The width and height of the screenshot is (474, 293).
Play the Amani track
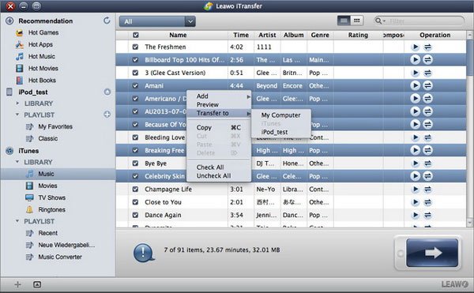point(416,85)
